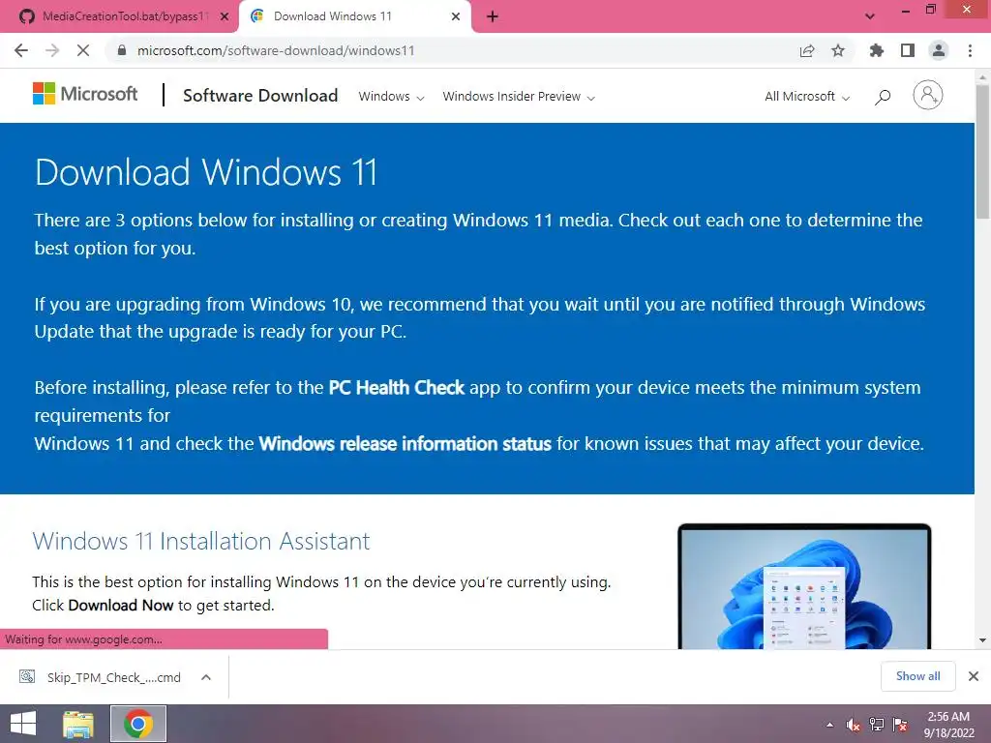Viewport: 991px width, 743px height.
Task: Open the extensions puzzle icon
Action: coord(877,50)
